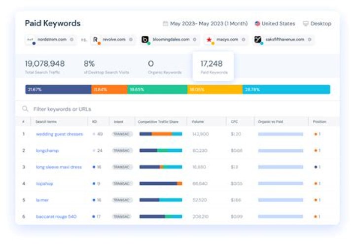Click the TRANSAC intent badge for longchamp
Viewport: 355px width, 244px height.
coord(122,150)
